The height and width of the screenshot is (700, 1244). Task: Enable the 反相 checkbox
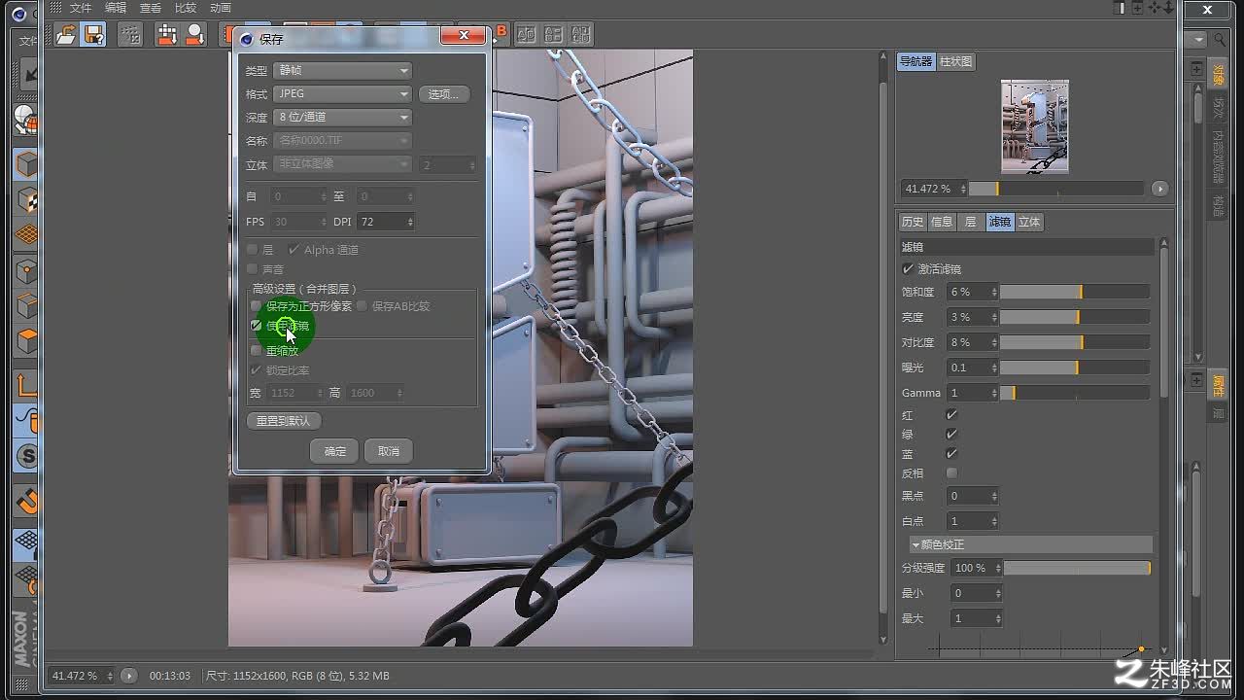coord(951,473)
